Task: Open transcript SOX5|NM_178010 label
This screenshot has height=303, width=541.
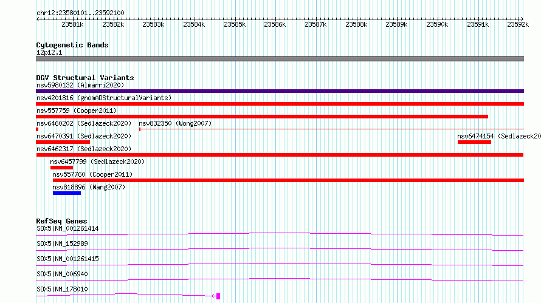Action: [x=62, y=289]
